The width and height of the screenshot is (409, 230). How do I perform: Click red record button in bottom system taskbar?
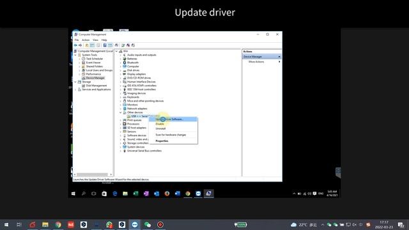[160, 224]
